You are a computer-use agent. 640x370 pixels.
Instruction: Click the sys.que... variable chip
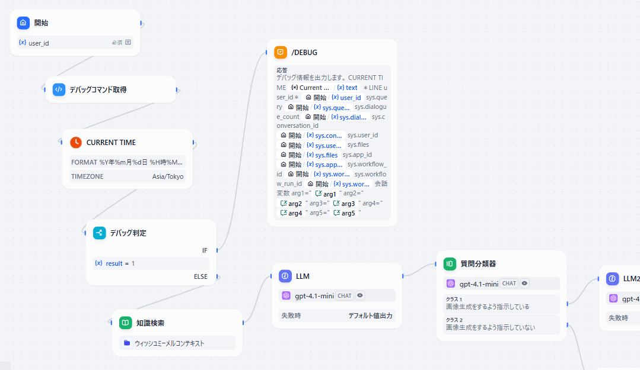coord(332,108)
